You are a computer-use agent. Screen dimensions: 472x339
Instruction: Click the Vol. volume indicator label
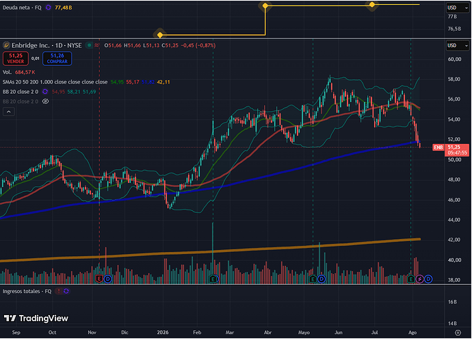[x=7, y=73]
